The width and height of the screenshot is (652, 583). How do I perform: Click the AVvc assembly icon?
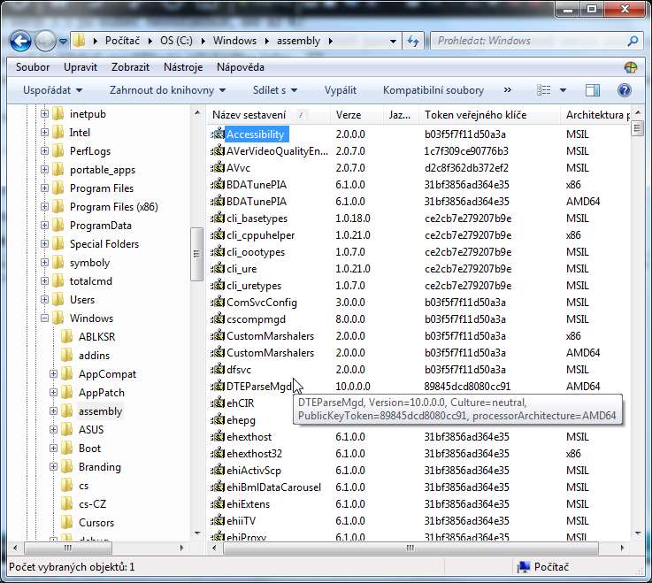(x=218, y=168)
